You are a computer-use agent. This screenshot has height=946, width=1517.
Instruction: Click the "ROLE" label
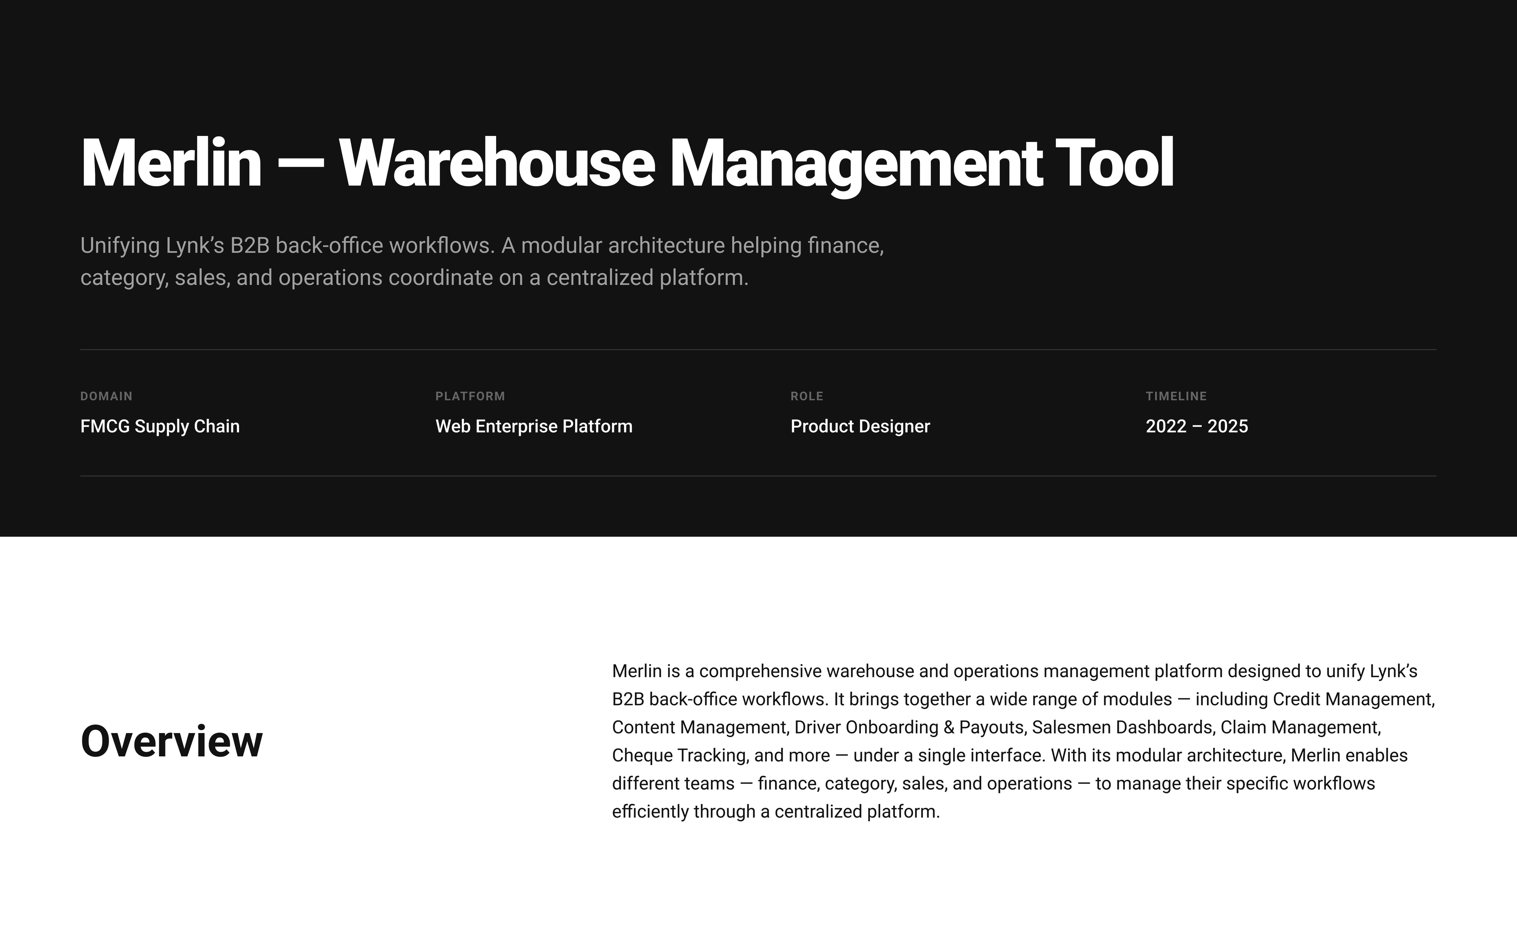coord(807,396)
